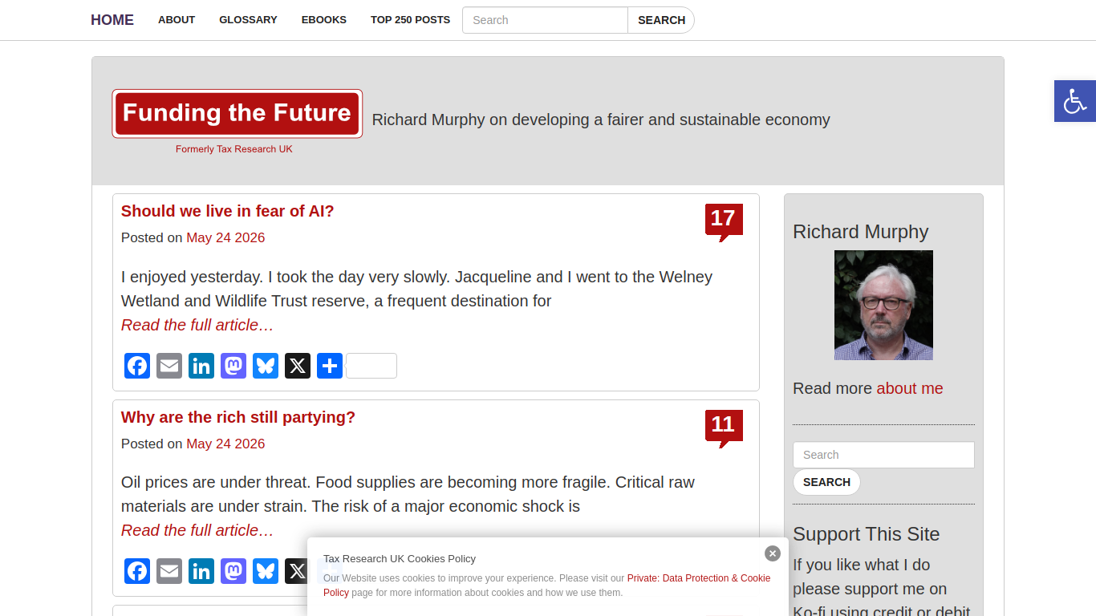1096x616 pixels.
Task: Click the May 24 2026 date on the AI post
Action: coord(225,237)
